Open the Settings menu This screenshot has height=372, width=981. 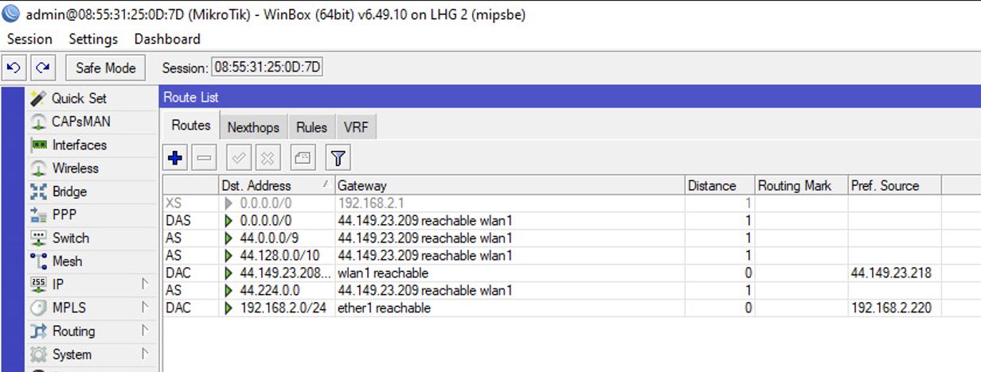click(x=93, y=39)
